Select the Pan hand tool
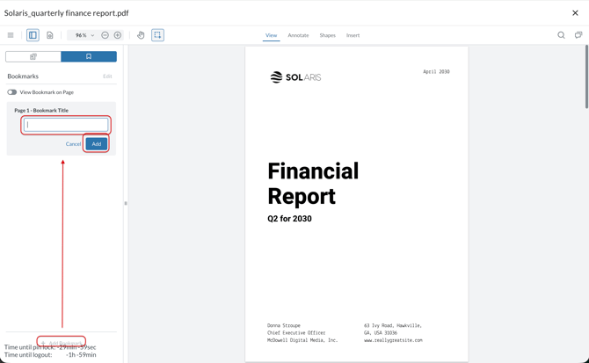 (141, 35)
